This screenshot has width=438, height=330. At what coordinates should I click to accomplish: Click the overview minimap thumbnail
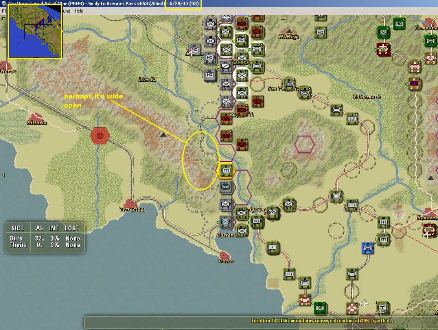pos(35,31)
